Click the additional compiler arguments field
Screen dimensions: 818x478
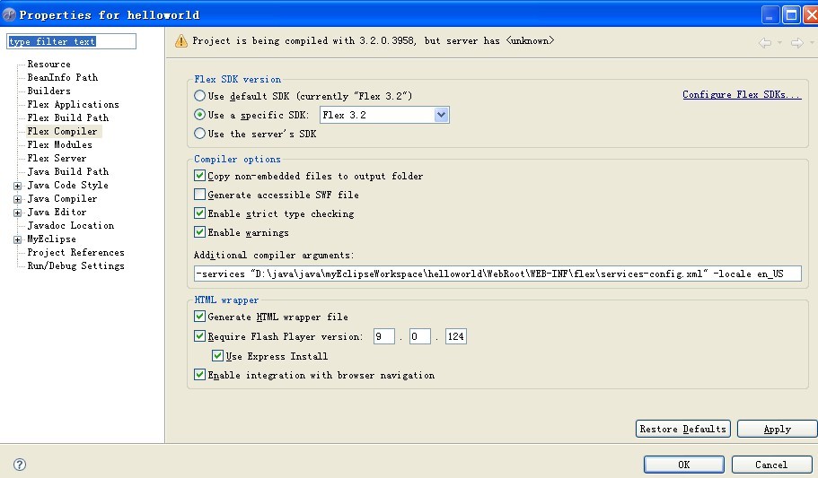point(497,274)
